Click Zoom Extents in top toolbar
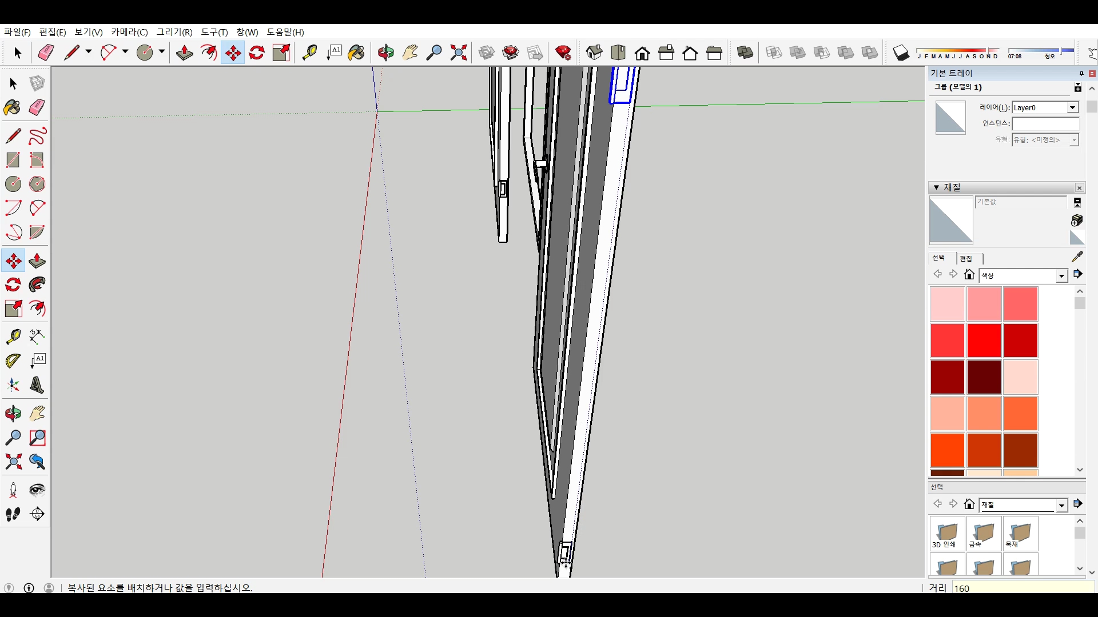This screenshot has height=617, width=1098. pyautogui.click(x=458, y=53)
